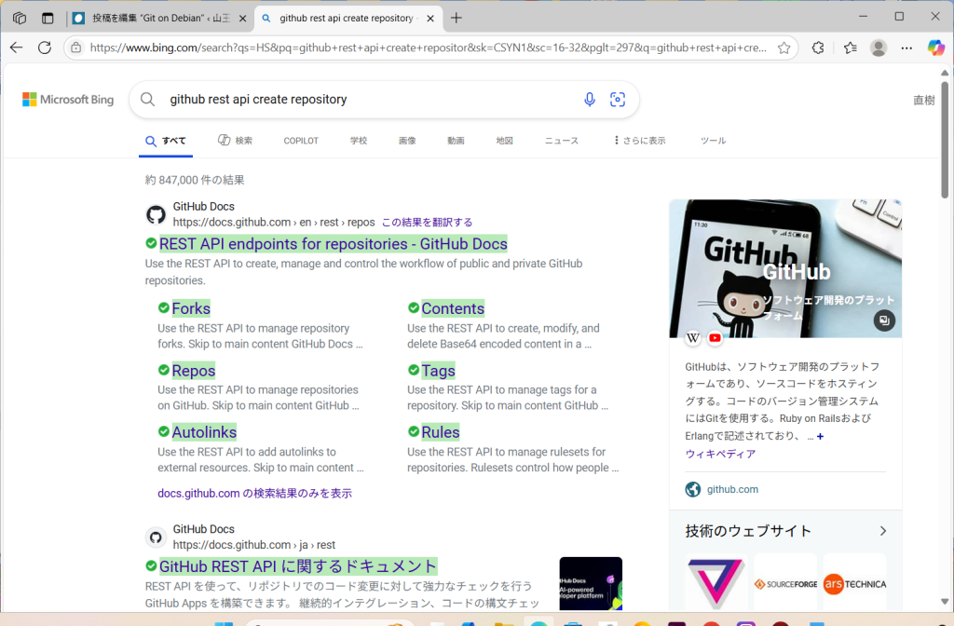The width and height of the screenshot is (954, 626).
Task: Open the Wikipedia icon on the GitHub card
Action: coord(693,338)
